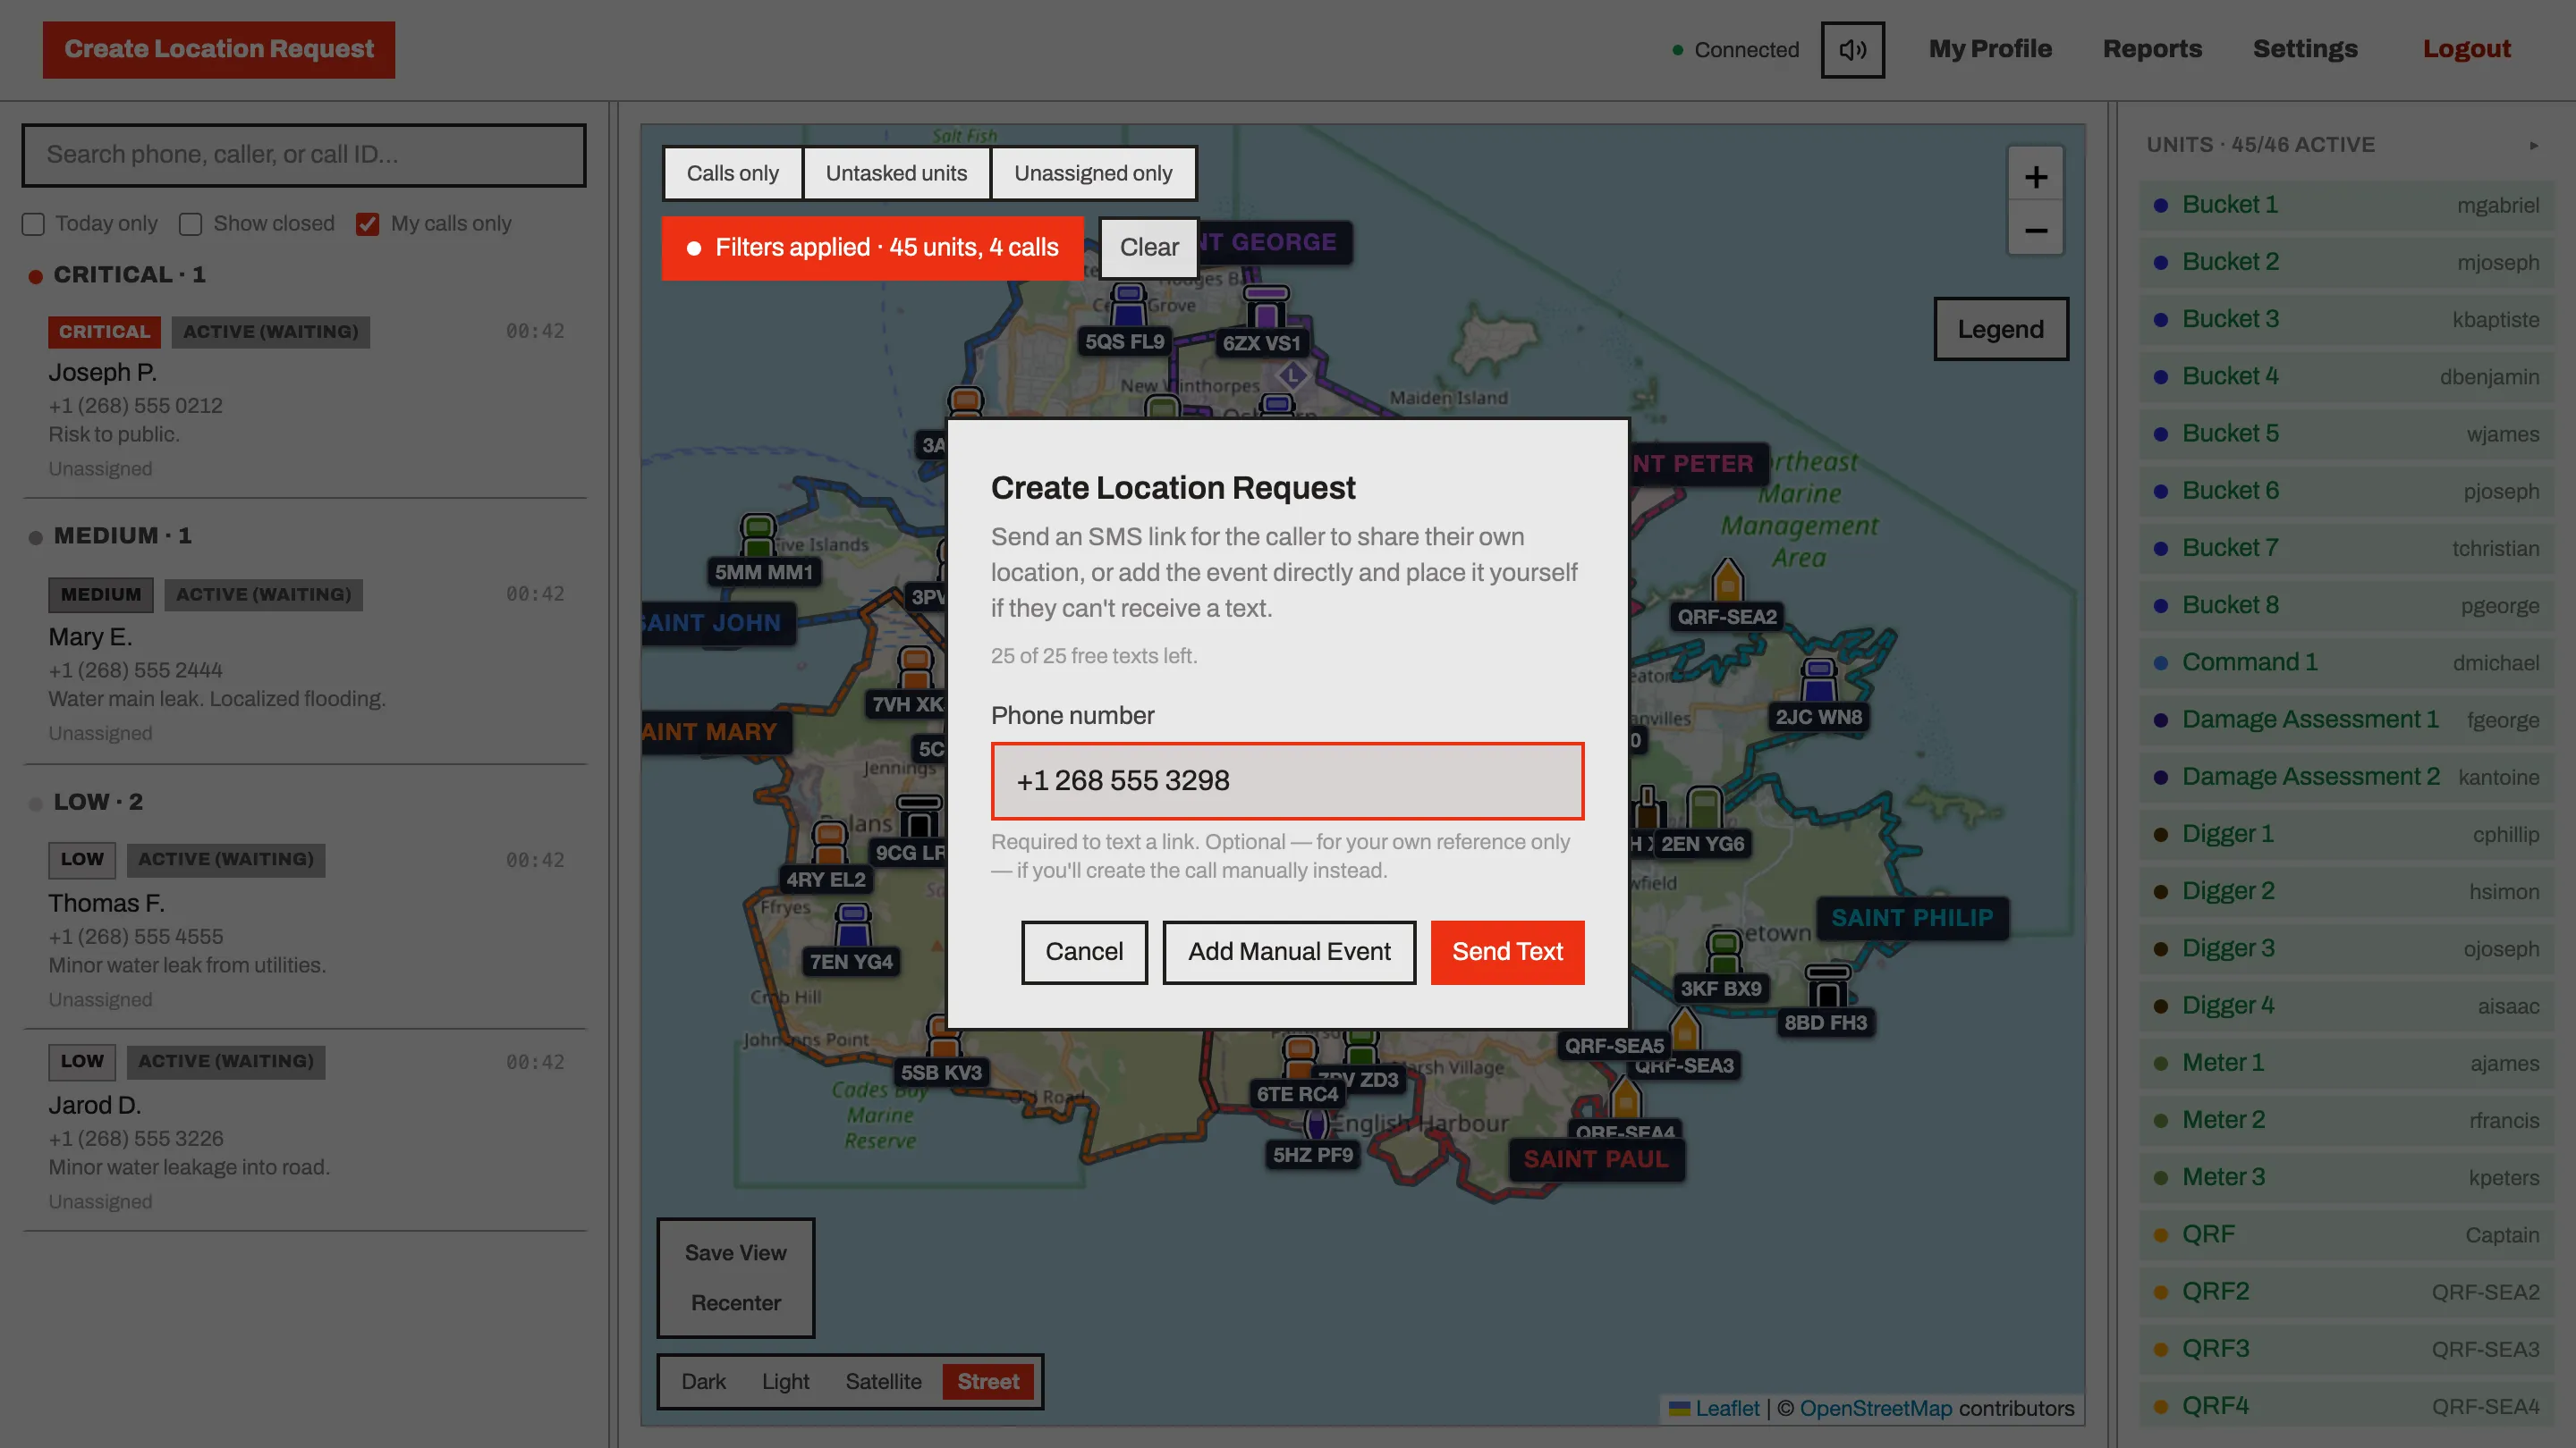
Task: Select the 5MM MM1 unit marker
Action: (763, 551)
